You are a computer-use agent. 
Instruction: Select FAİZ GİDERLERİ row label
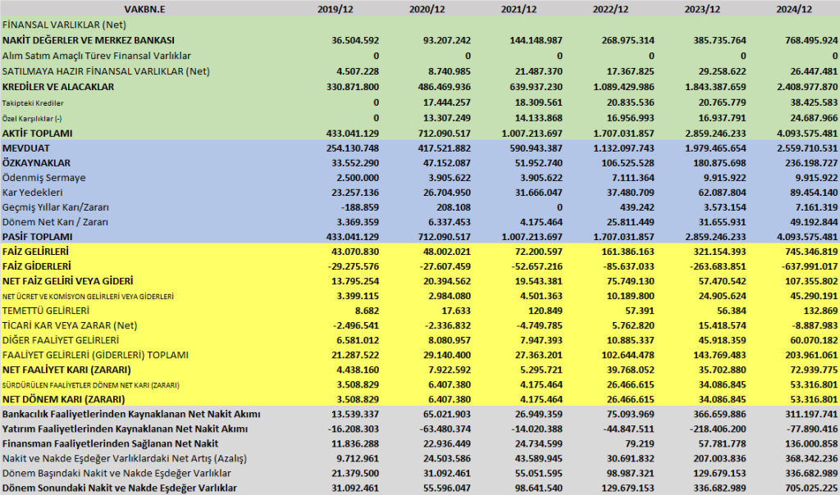click(36, 266)
